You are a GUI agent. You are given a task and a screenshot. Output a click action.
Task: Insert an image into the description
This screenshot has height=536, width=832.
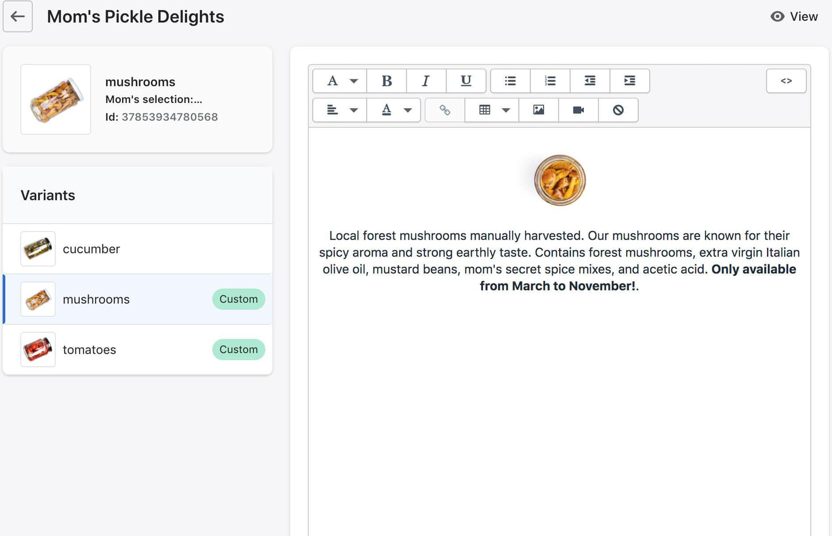point(539,110)
